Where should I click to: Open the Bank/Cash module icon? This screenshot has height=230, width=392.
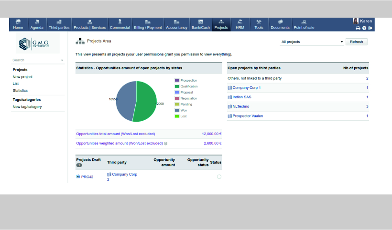click(x=201, y=22)
